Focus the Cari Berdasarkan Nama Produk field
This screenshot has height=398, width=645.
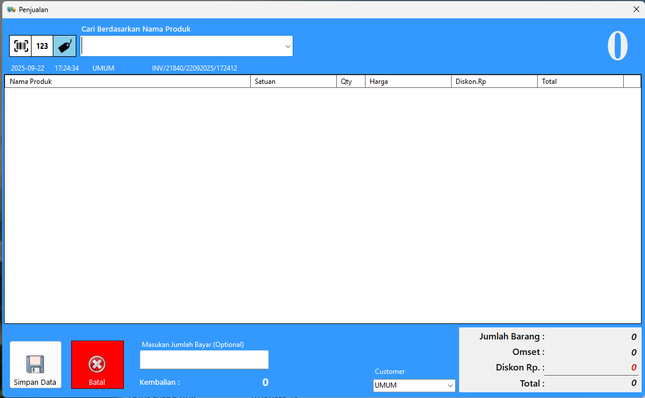point(182,47)
